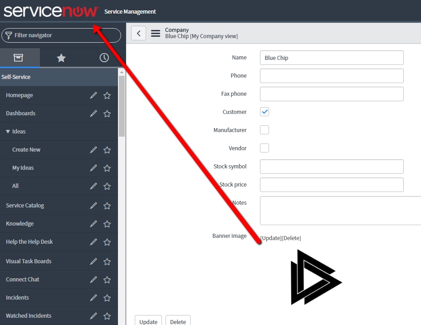Viewport: 421px width, 325px height.
Task: Click the [Update] banner image link
Action: pyautogui.click(x=271, y=238)
